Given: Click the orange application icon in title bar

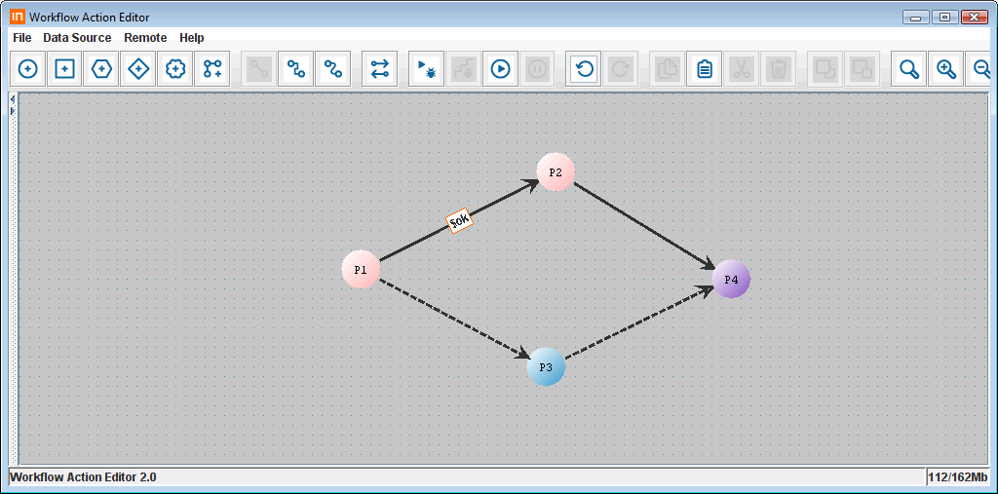Looking at the screenshot, I should [x=18, y=18].
